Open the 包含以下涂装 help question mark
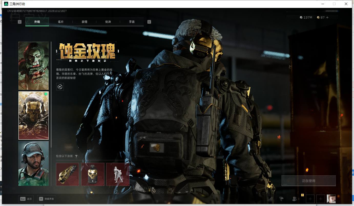354x206 pixels. pyautogui.click(x=76, y=156)
